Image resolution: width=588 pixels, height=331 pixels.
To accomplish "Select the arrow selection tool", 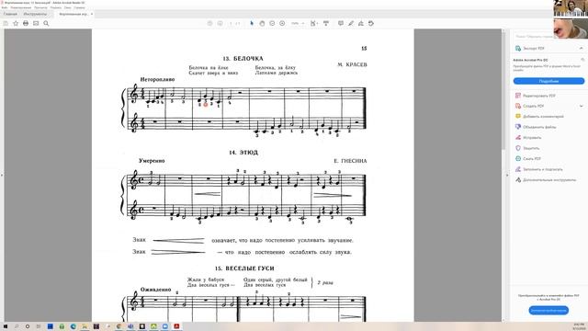I will click(x=252, y=23).
